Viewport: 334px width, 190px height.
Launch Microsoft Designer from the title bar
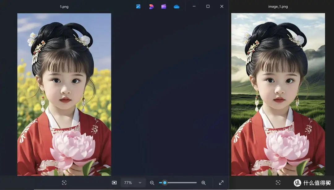coord(151,6)
